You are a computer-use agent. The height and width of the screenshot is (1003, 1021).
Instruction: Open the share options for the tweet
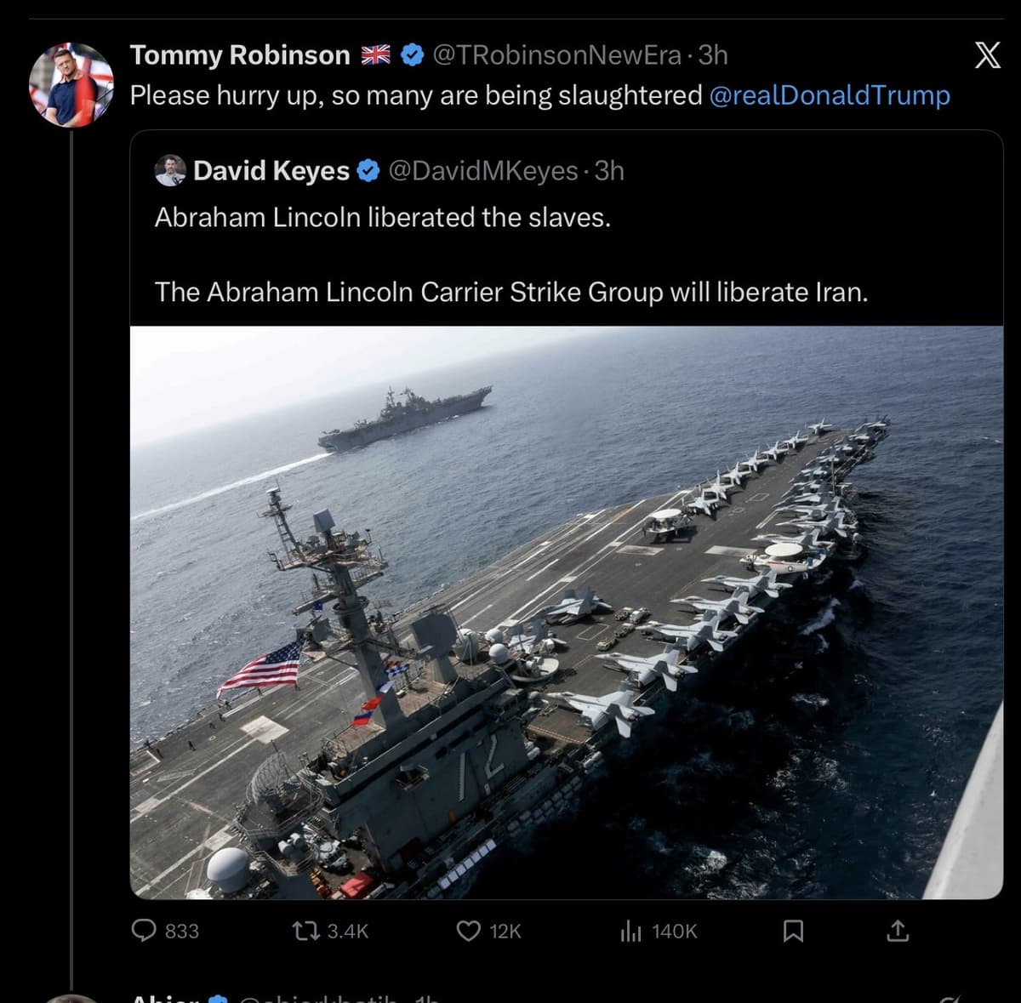(x=897, y=931)
